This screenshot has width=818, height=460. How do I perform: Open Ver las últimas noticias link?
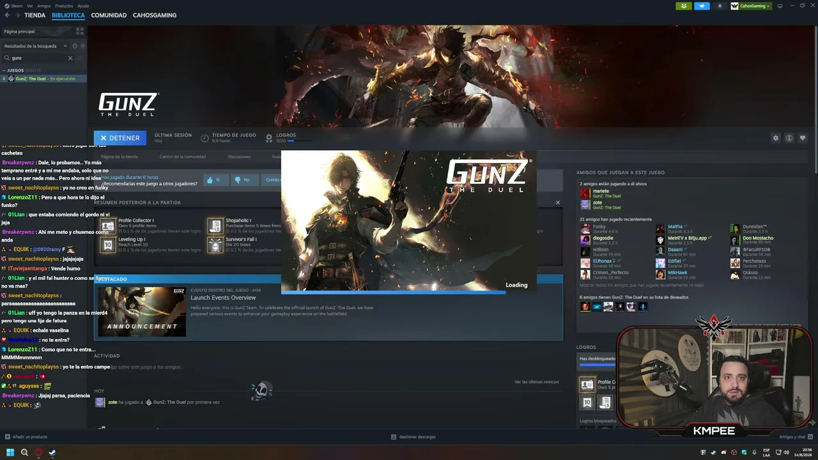[x=537, y=382]
